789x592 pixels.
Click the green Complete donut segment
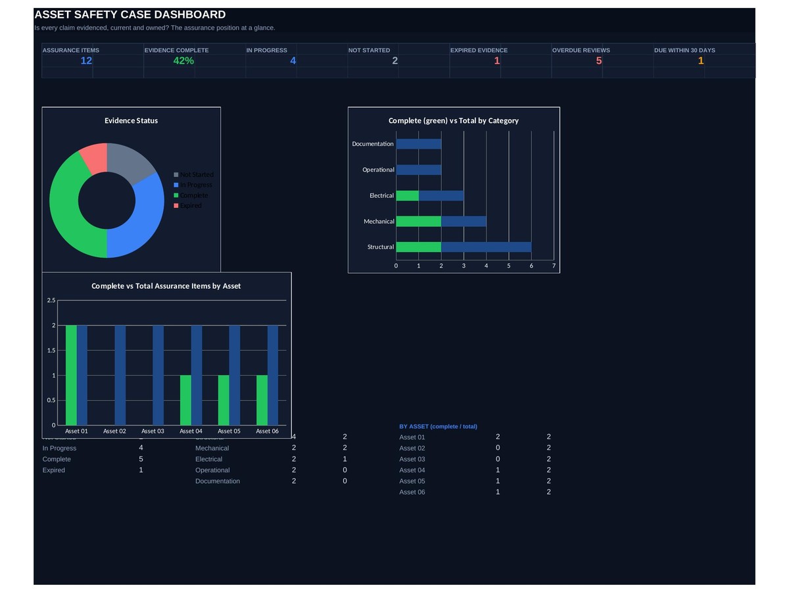coord(66,210)
